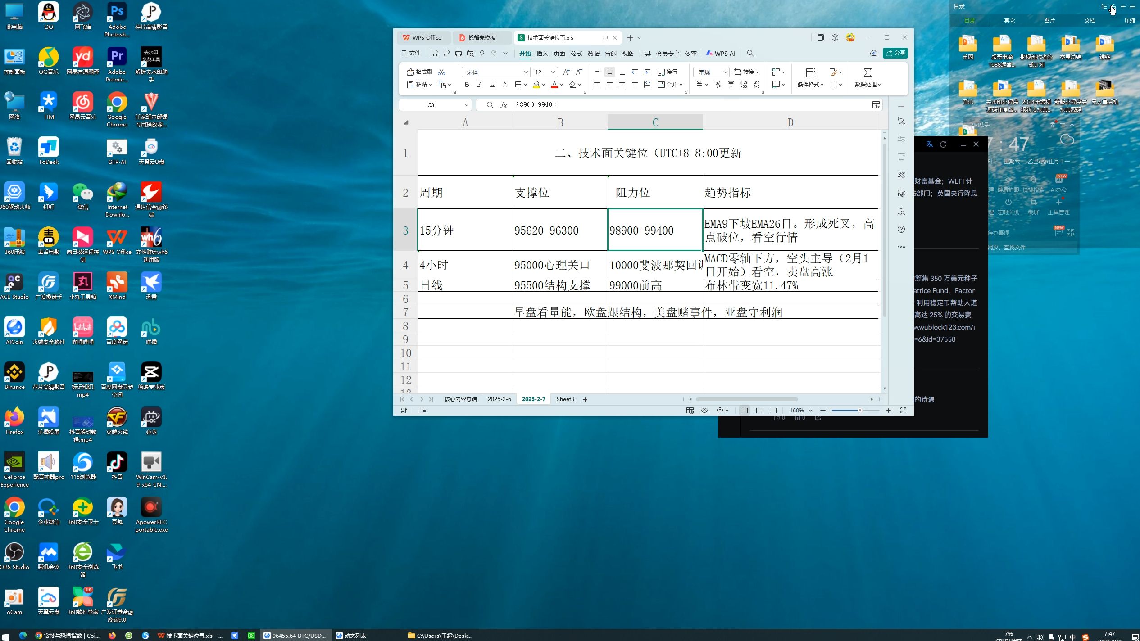Viewport: 1140px width, 641px height.
Task: Click the fx insert function icon
Action: pos(504,105)
